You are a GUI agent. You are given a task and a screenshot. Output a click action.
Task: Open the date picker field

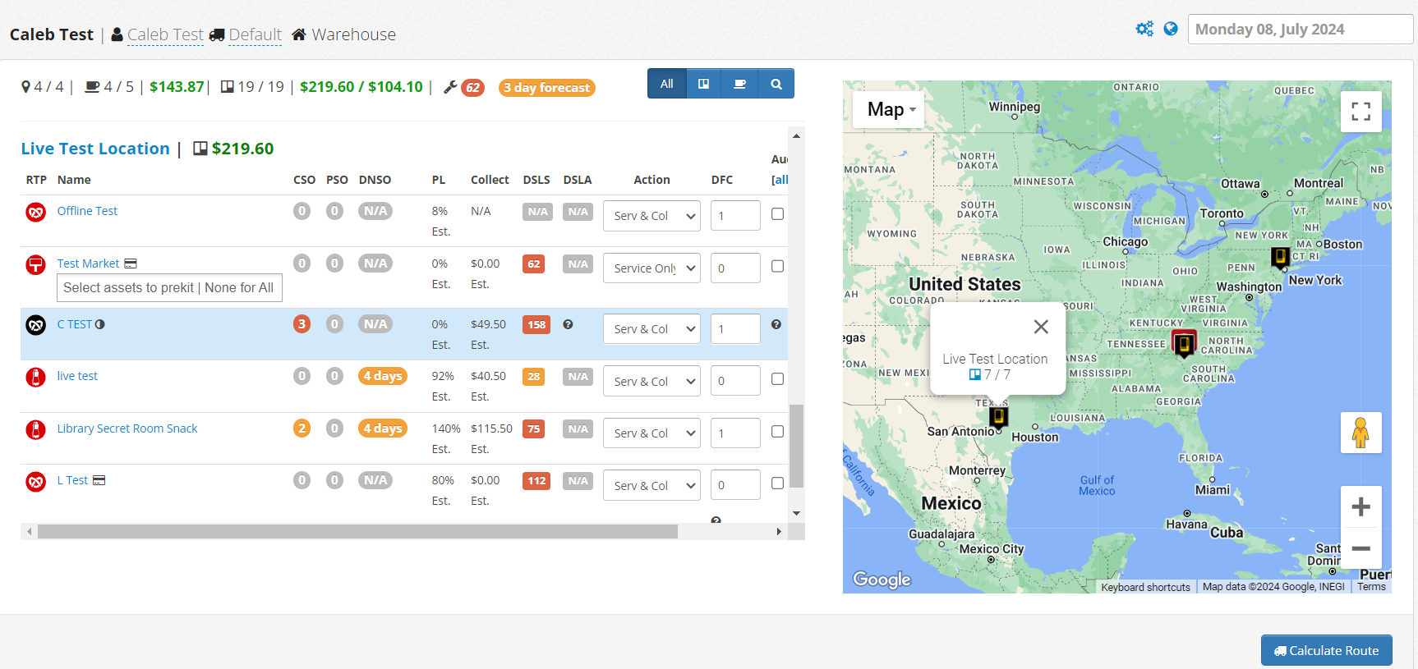pos(1301,30)
